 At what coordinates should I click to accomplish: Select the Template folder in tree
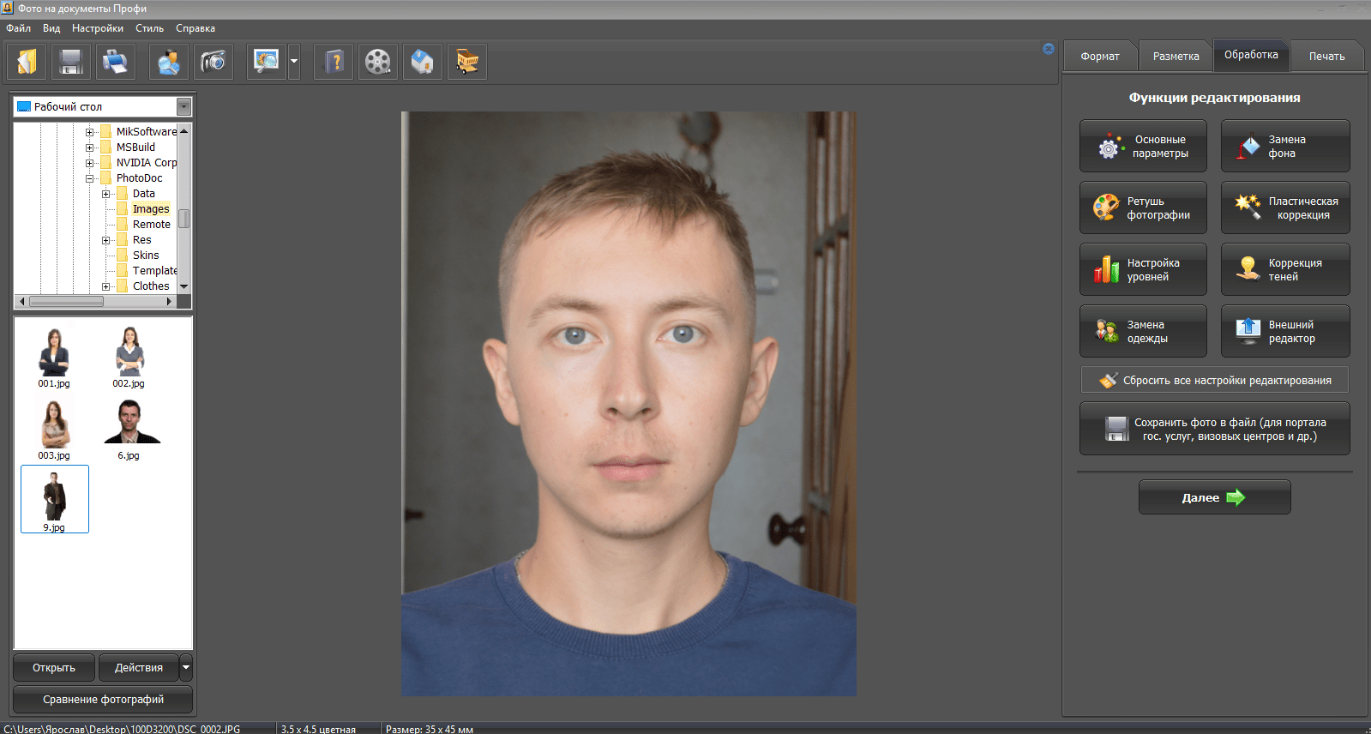pyautogui.click(x=154, y=271)
